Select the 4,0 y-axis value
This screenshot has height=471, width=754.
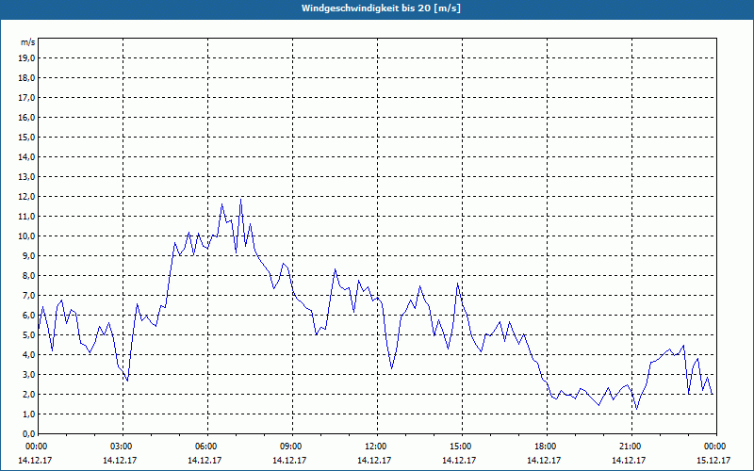pyautogui.click(x=28, y=355)
